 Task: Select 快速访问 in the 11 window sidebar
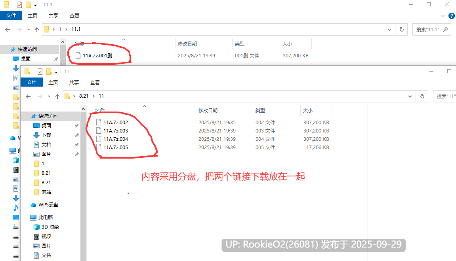tap(48, 116)
